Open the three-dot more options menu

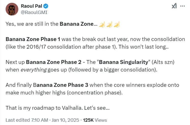[x=183, y=6]
